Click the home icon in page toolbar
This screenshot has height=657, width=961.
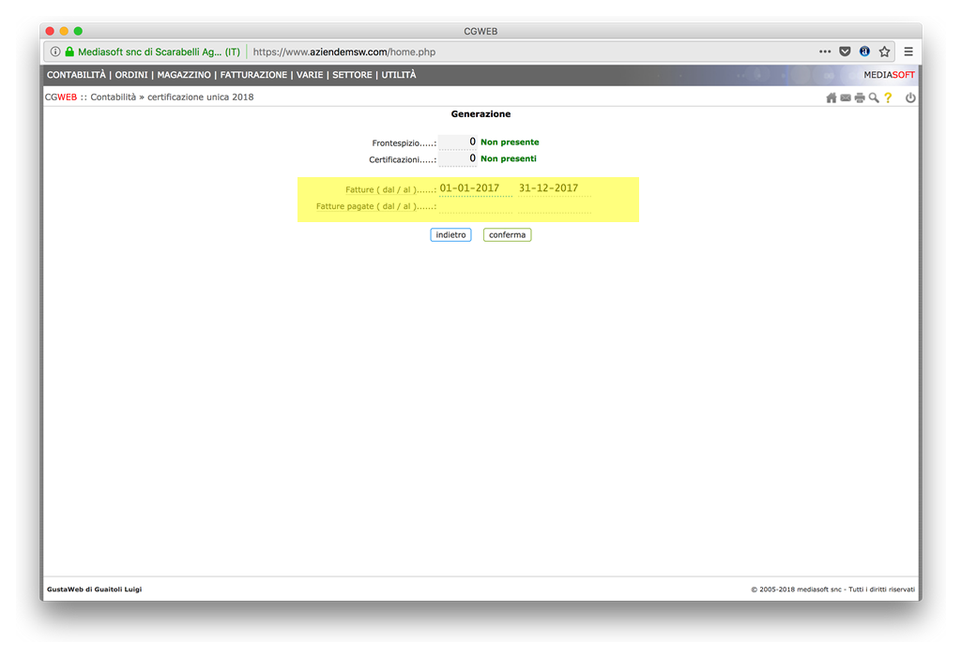831,98
